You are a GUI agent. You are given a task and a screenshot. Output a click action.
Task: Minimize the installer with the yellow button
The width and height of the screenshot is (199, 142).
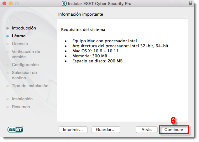[x=11, y=3]
